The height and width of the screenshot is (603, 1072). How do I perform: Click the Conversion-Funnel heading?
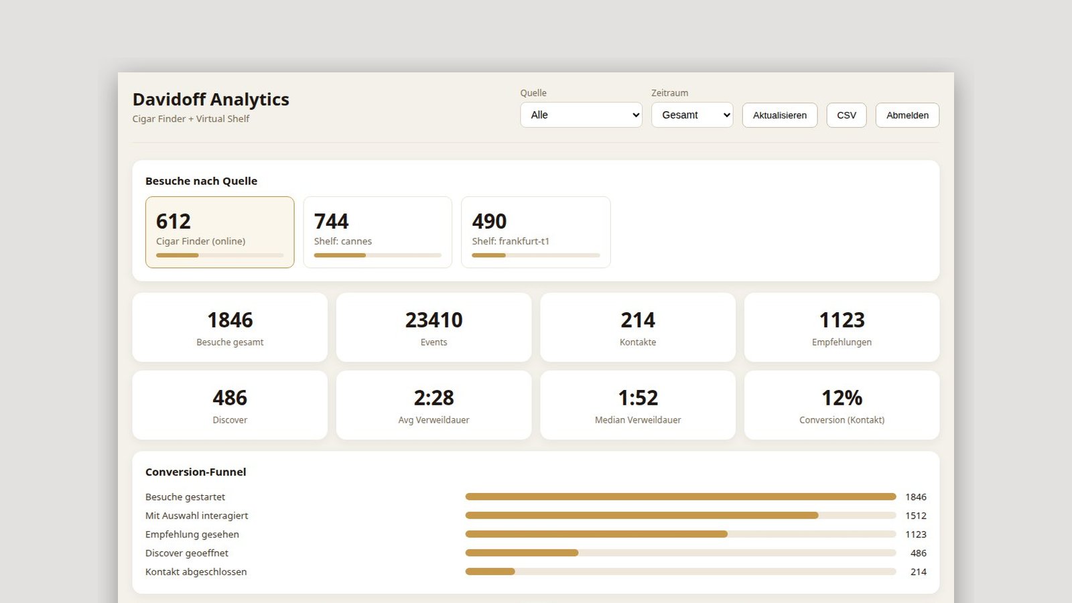pos(196,472)
